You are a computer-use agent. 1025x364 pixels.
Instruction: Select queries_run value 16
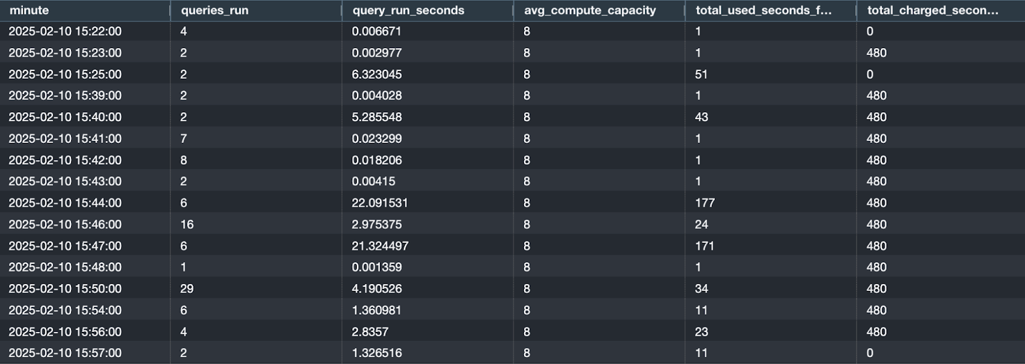[187, 224]
